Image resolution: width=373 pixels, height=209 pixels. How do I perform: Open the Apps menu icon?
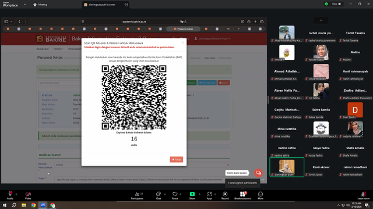click(209, 194)
